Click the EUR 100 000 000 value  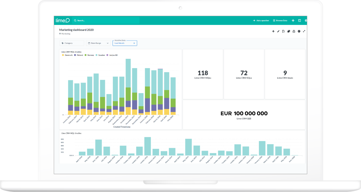244,113
